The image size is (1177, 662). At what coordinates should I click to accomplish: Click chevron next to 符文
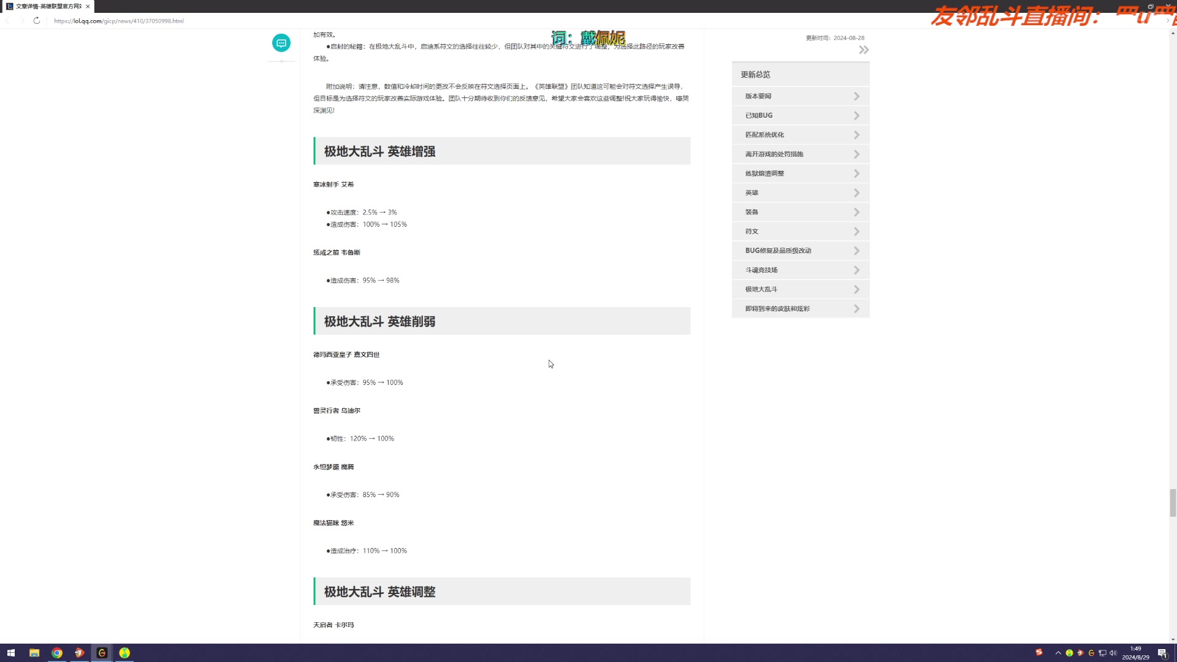click(856, 232)
